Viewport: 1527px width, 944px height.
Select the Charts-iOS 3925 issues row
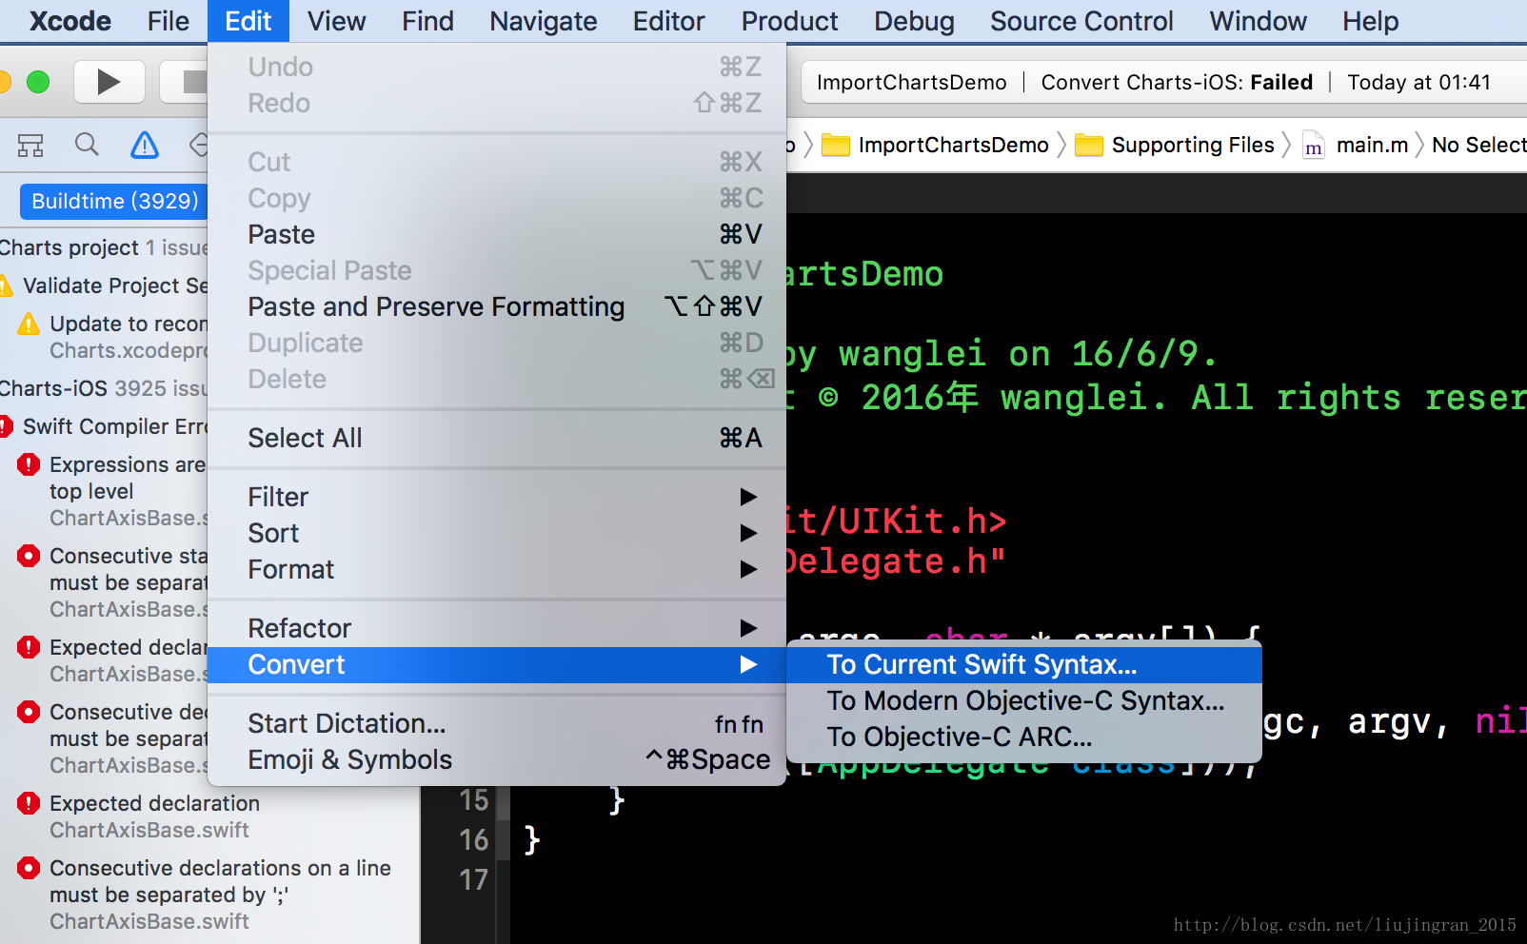point(104,388)
